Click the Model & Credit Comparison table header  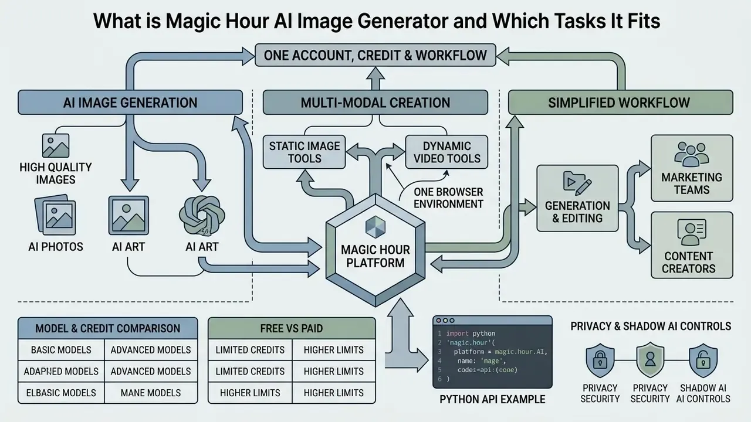click(108, 328)
